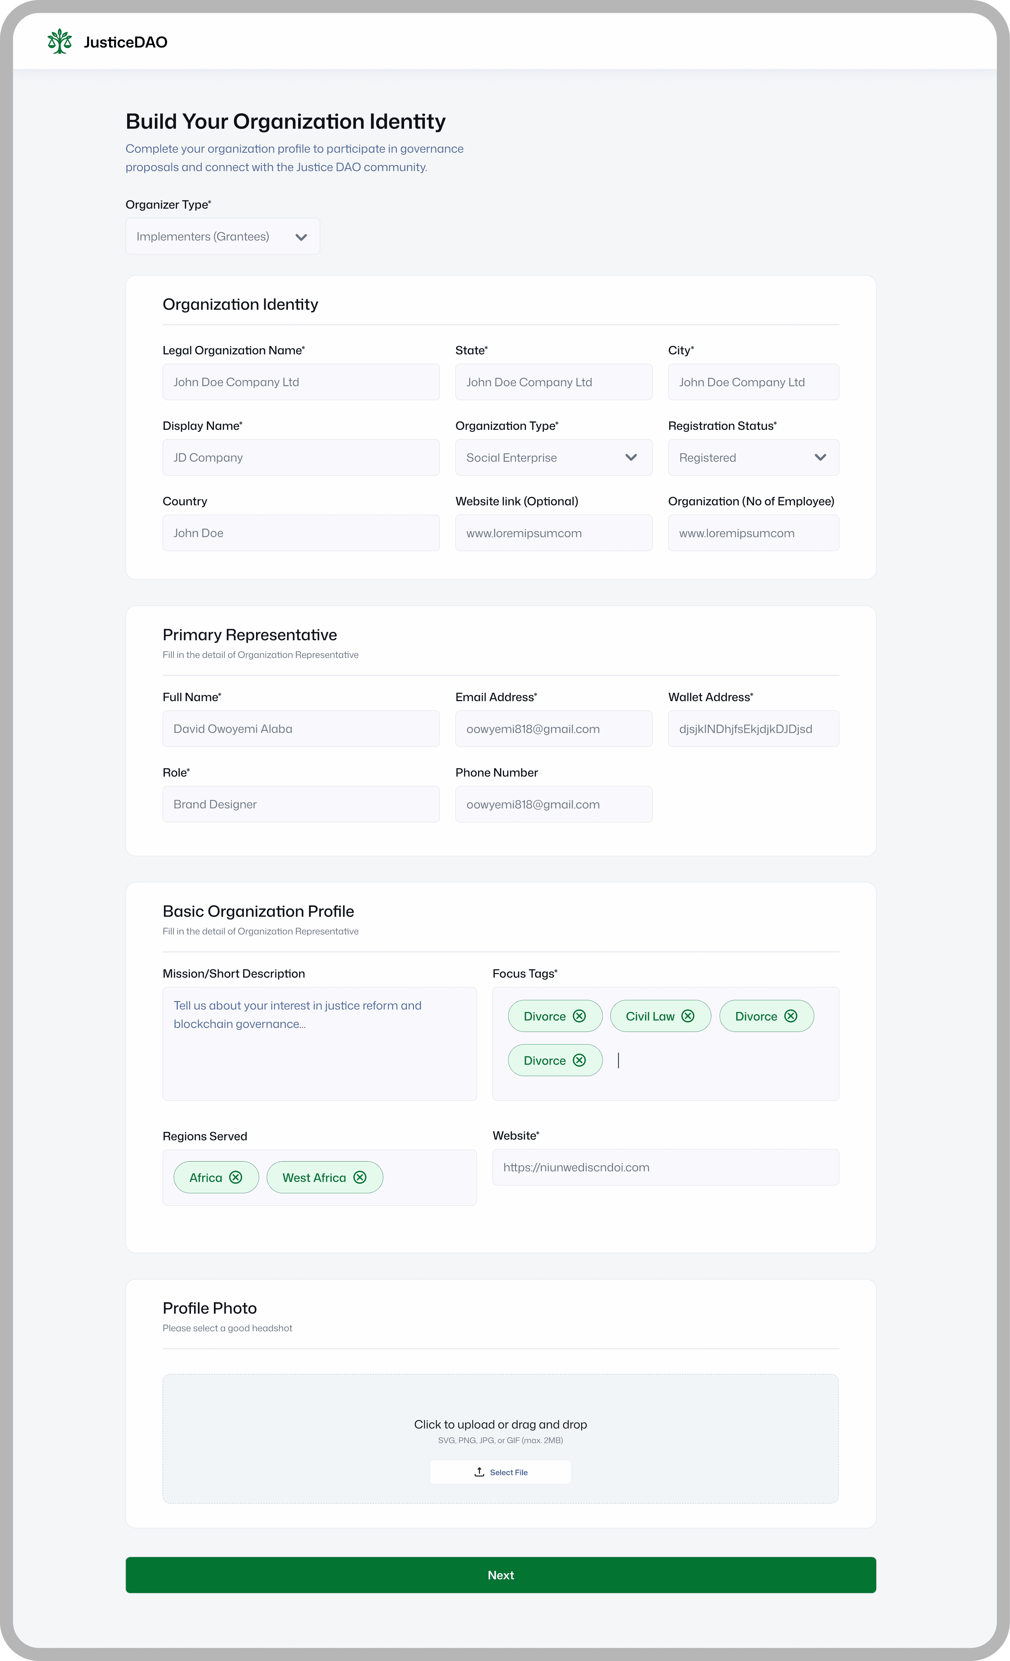
Task: Remove the Africa region tag
Action: coord(235,1177)
